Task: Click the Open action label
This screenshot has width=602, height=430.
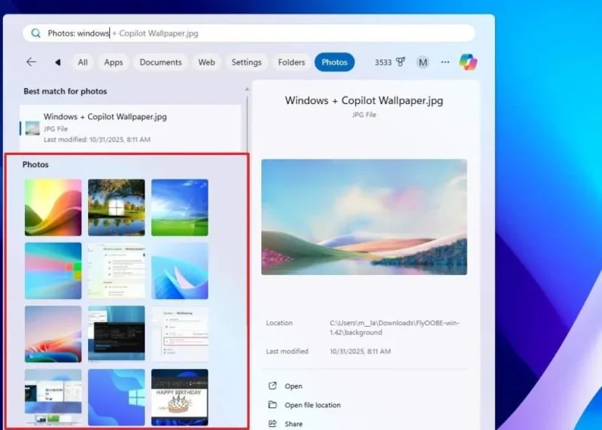Action: click(x=293, y=386)
